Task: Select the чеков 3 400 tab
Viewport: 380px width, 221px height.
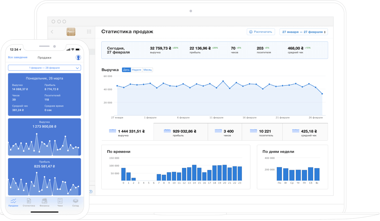Action: 225,132
